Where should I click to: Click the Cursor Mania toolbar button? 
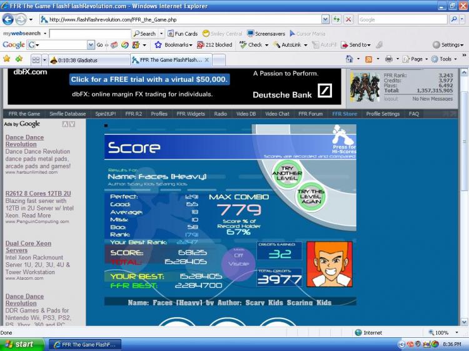(308, 34)
